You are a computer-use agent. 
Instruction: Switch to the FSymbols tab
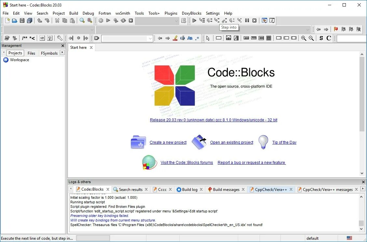point(49,53)
